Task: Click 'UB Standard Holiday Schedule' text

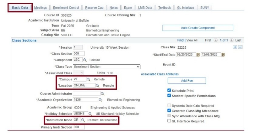Action: pos(117,114)
